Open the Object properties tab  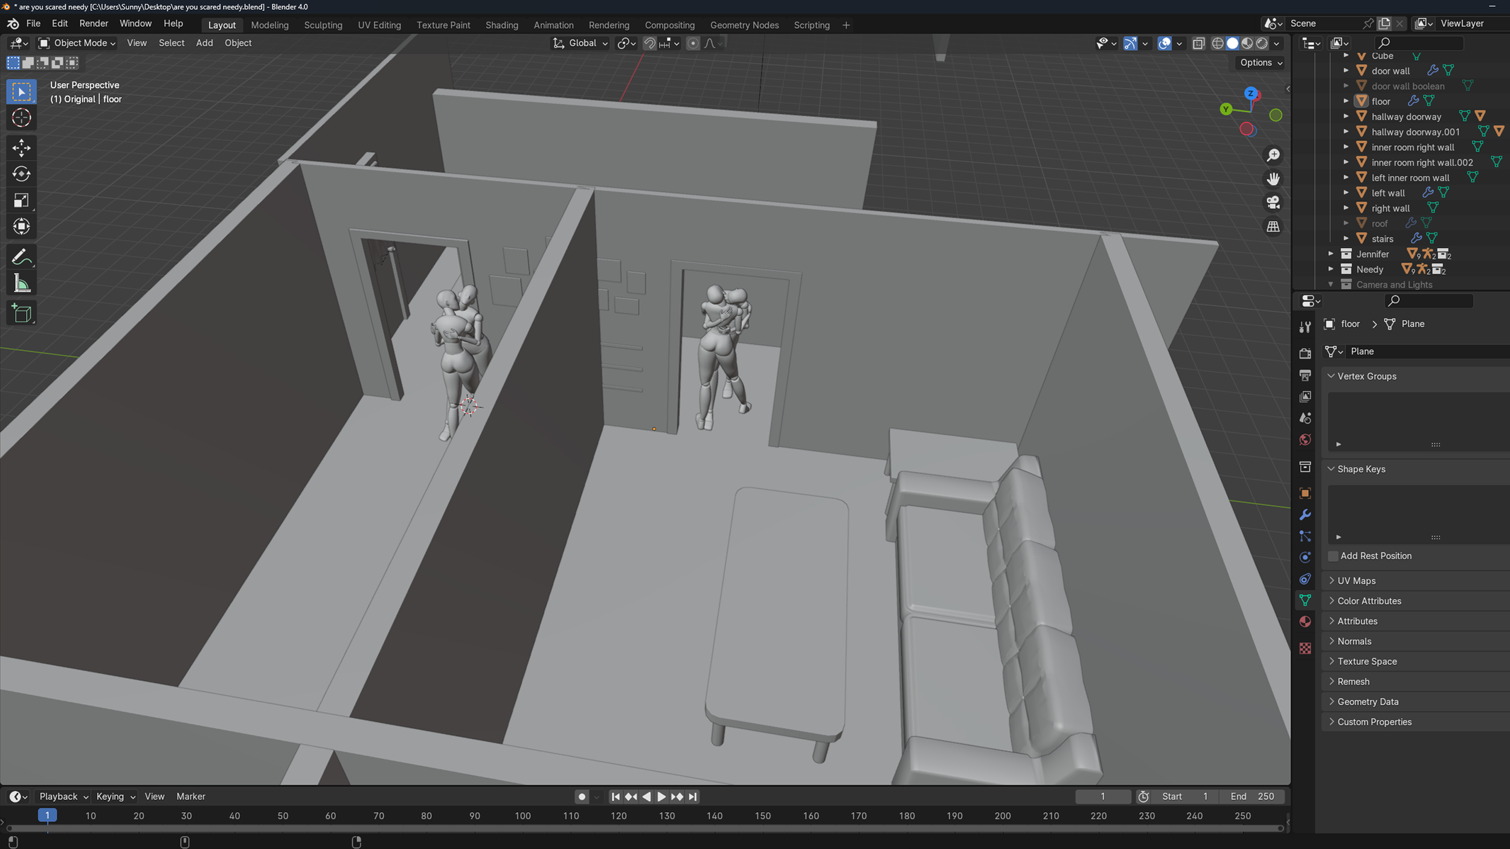tap(1305, 493)
